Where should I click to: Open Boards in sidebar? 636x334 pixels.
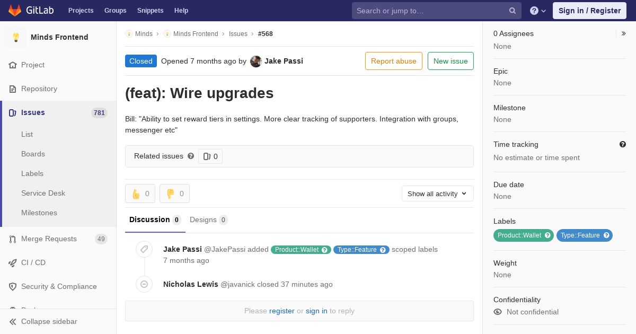point(33,154)
